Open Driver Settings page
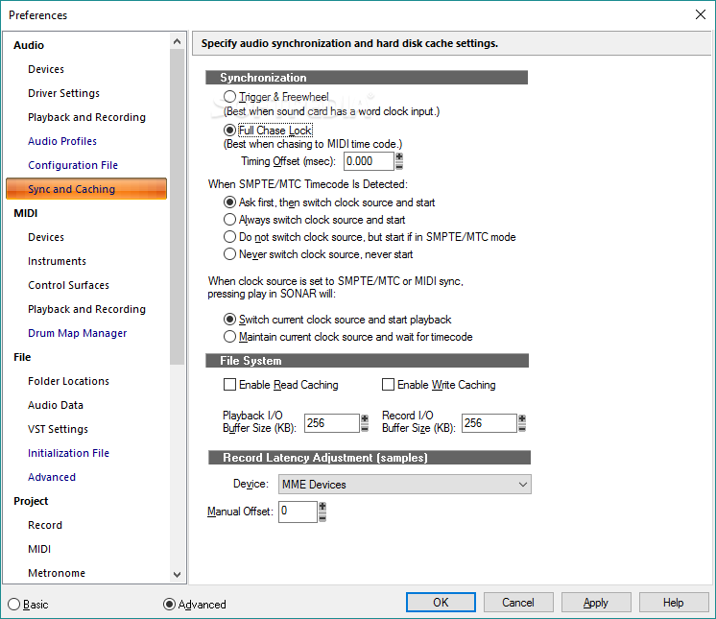This screenshot has height=619, width=716. 63,93
